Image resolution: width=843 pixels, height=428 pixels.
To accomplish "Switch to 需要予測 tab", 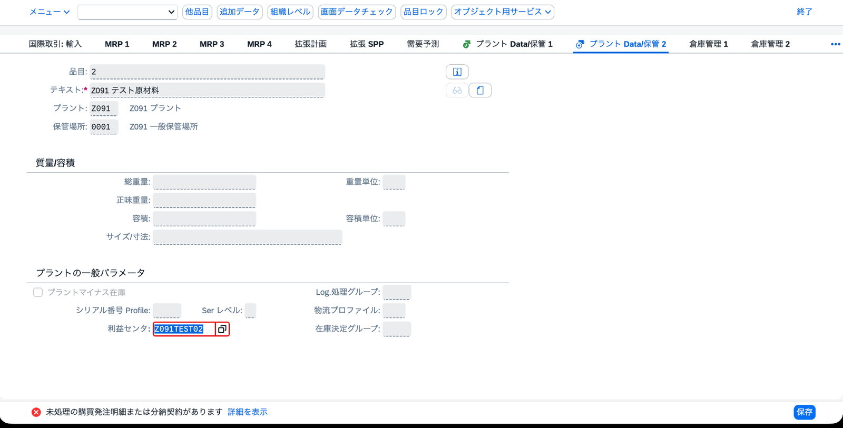I will click(x=423, y=44).
